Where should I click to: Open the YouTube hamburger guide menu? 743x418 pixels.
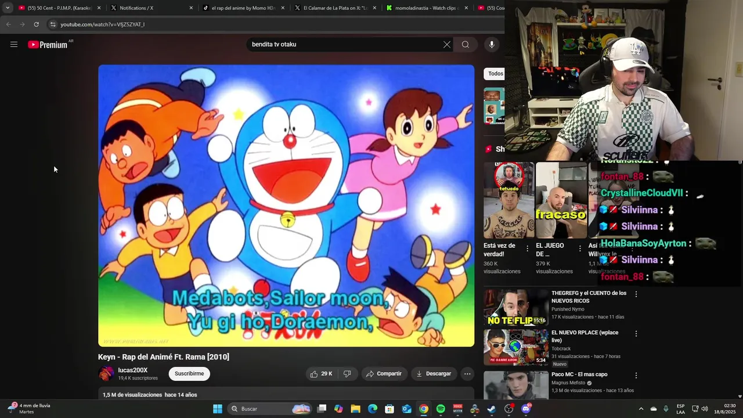click(x=14, y=45)
